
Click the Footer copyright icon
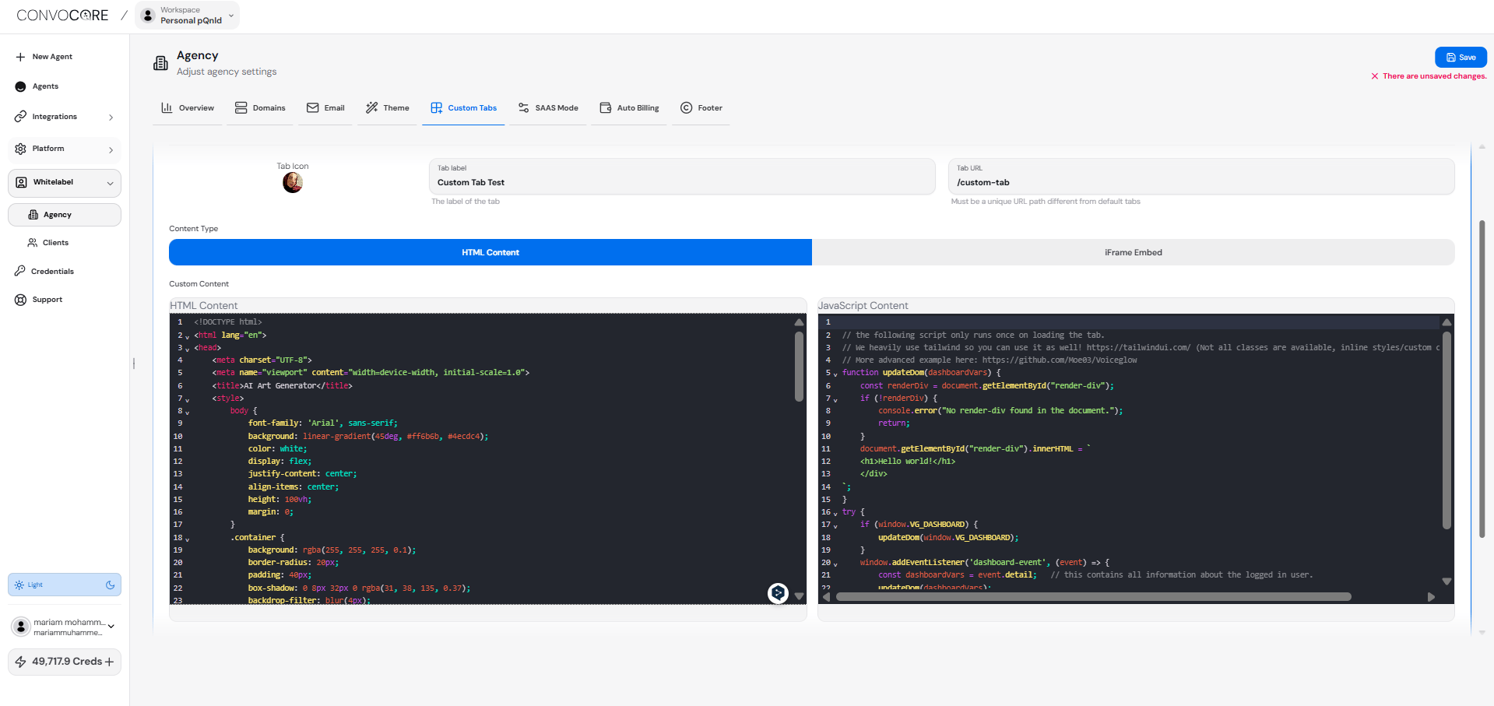(x=686, y=107)
